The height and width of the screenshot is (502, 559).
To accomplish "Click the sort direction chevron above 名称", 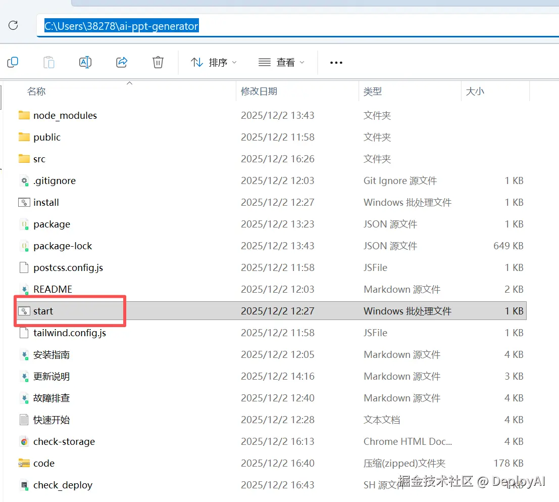I will click(129, 83).
